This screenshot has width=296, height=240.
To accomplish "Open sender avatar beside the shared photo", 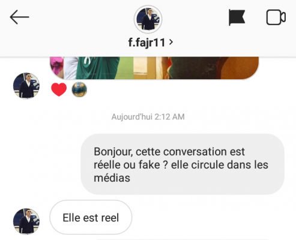I will point(26,86).
